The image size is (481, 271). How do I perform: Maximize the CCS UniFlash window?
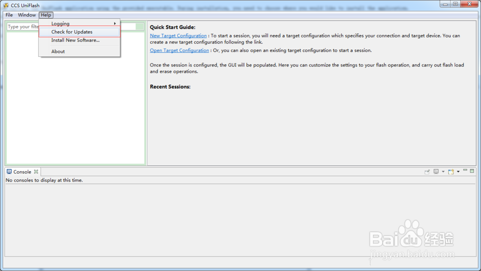(456, 4)
